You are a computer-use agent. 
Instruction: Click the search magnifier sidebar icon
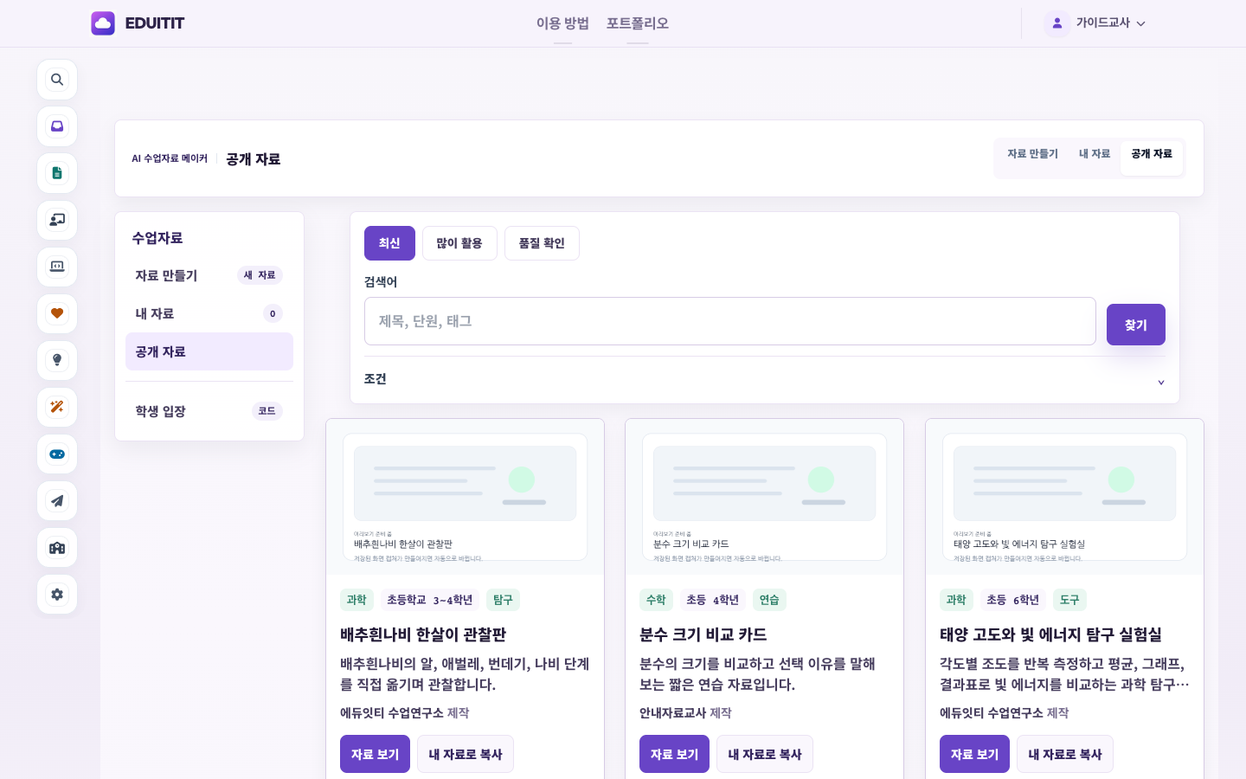coord(57,80)
